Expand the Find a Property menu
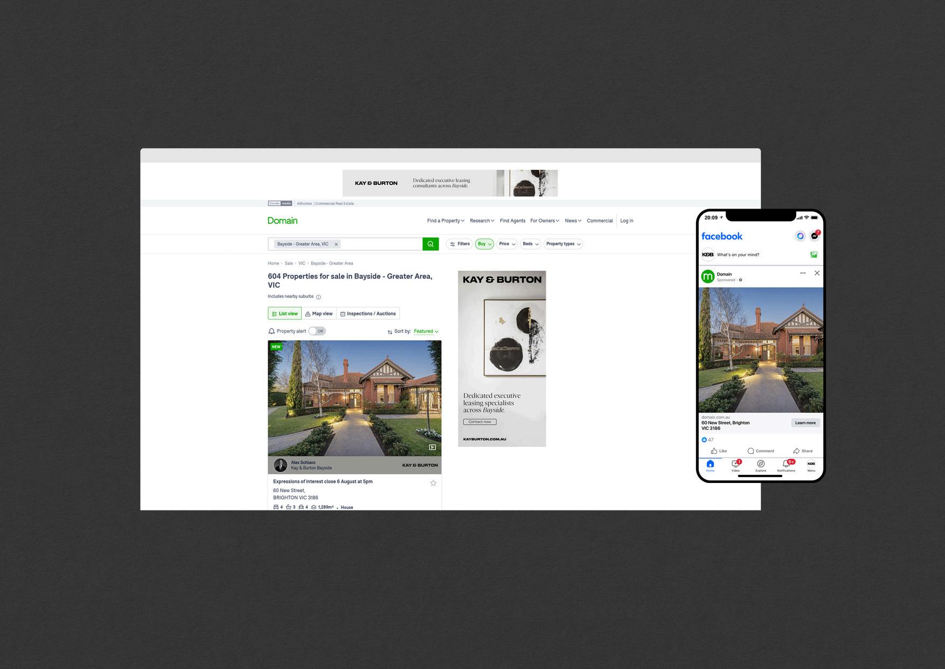Viewport: 945px width, 669px height. [446, 220]
